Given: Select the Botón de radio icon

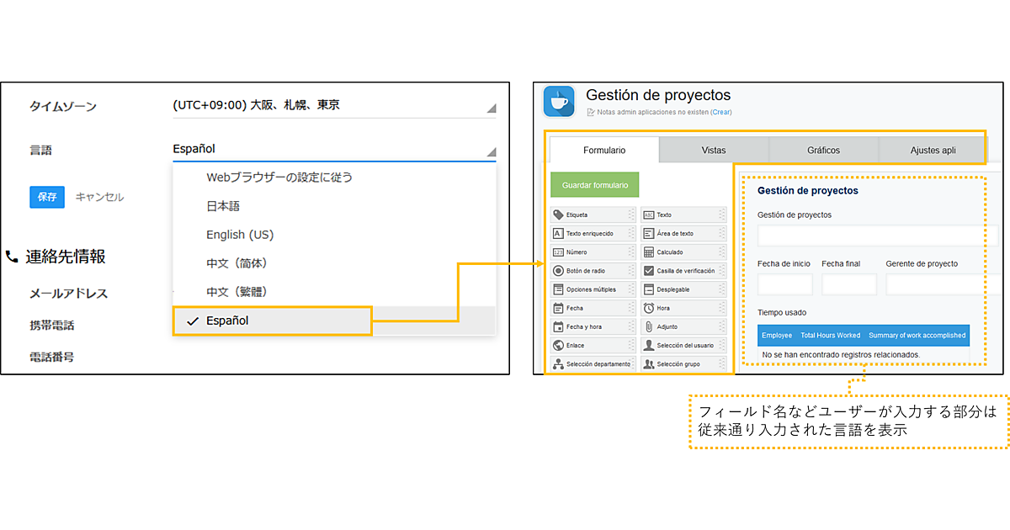Looking at the screenshot, I should tap(559, 271).
